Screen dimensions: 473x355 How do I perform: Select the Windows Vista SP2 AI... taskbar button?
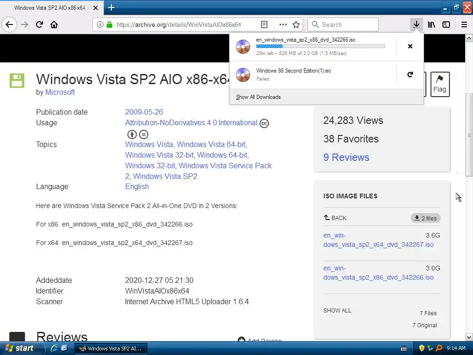tap(111, 349)
